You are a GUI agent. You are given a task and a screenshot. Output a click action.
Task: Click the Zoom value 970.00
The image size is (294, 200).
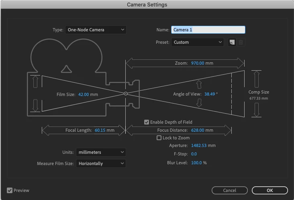(198, 63)
